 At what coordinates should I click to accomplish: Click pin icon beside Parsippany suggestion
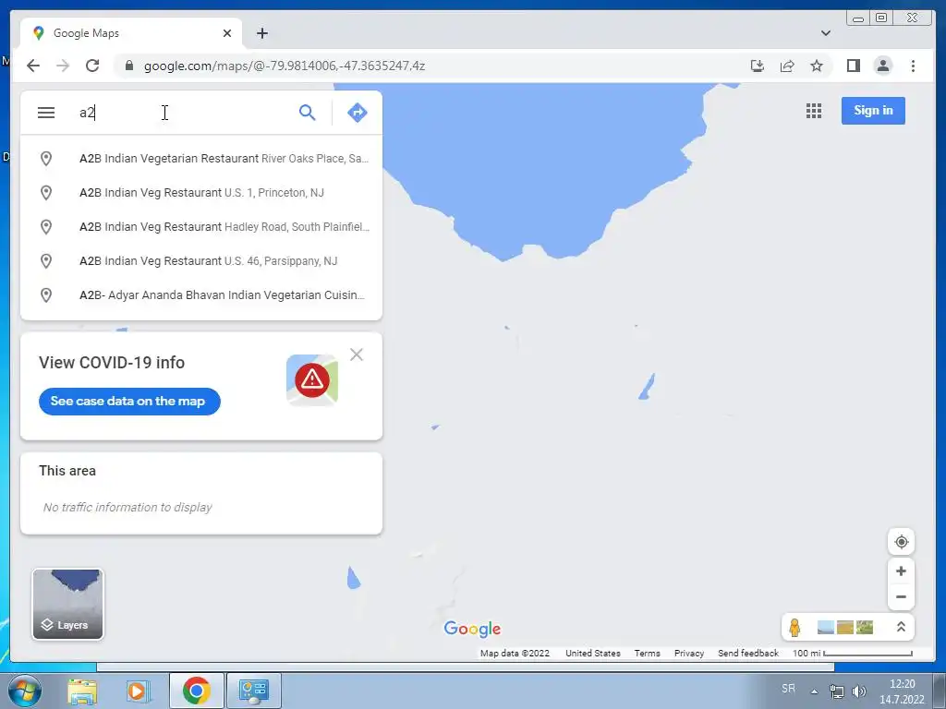pyautogui.click(x=46, y=261)
